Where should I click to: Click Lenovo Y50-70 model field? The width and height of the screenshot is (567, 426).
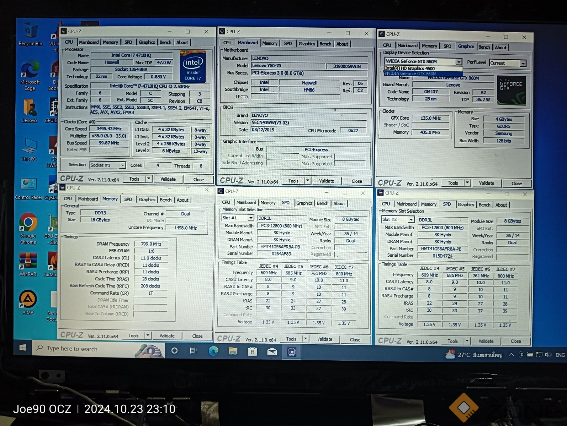coord(288,66)
